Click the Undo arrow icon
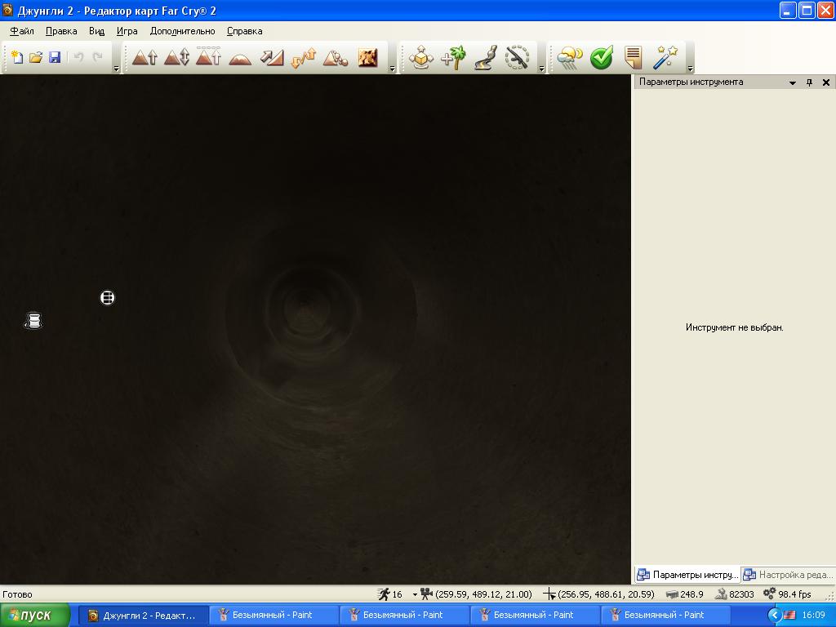Screen dimensions: 836x627 tap(78, 57)
